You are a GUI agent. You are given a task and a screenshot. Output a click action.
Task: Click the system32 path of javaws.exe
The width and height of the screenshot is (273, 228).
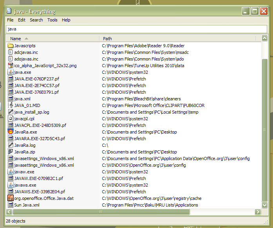pyautogui.click(x=125, y=185)
